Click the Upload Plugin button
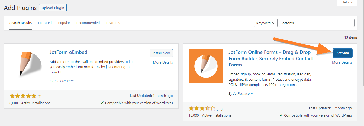 tap(53, 8)
